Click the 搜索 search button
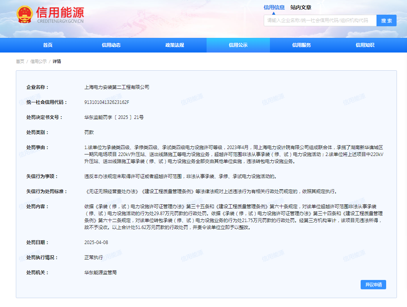The height and width of the screenshot is (307, 407). [387, 20]
